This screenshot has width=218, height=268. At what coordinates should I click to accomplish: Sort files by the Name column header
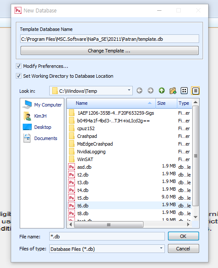point(111,103)
